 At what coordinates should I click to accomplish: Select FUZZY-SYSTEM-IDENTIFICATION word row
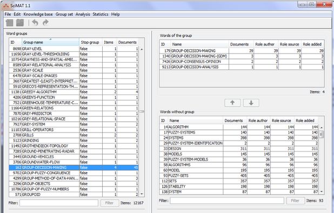[239, 143]
